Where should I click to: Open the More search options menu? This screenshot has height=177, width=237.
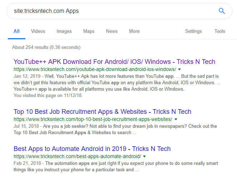point(134,31)
